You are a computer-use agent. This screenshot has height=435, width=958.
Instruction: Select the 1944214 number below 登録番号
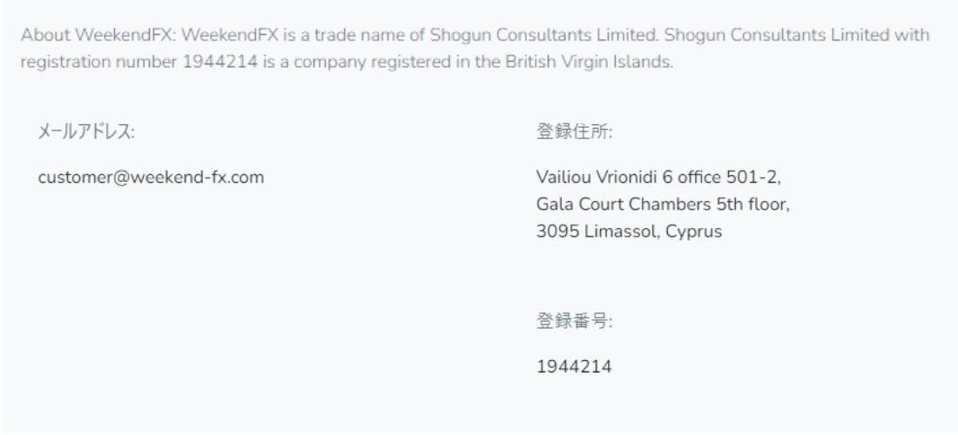(x=573, y=366)
